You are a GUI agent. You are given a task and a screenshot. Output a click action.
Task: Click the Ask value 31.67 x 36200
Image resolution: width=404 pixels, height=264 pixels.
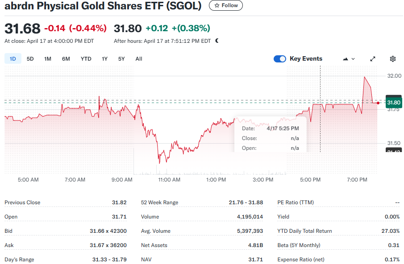tap(108, 245)
